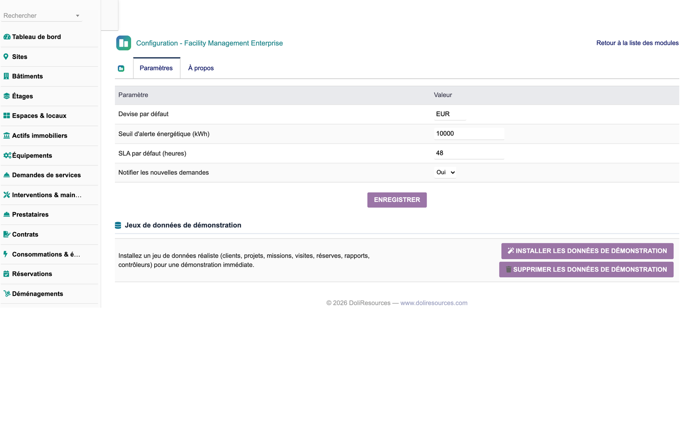
Task: Switch to the Paramètres tab
Action: coord(156,68)
